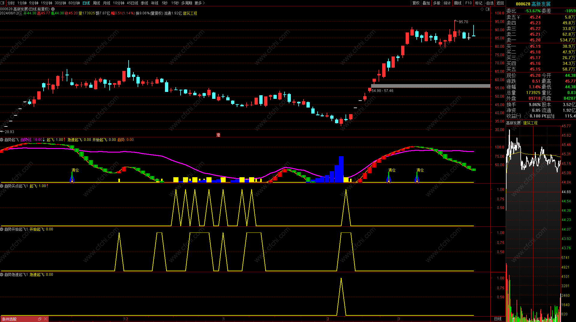This screenshot has width=576, height=322.
Task: Click the 标记 mark button
Action: (479, 3)
